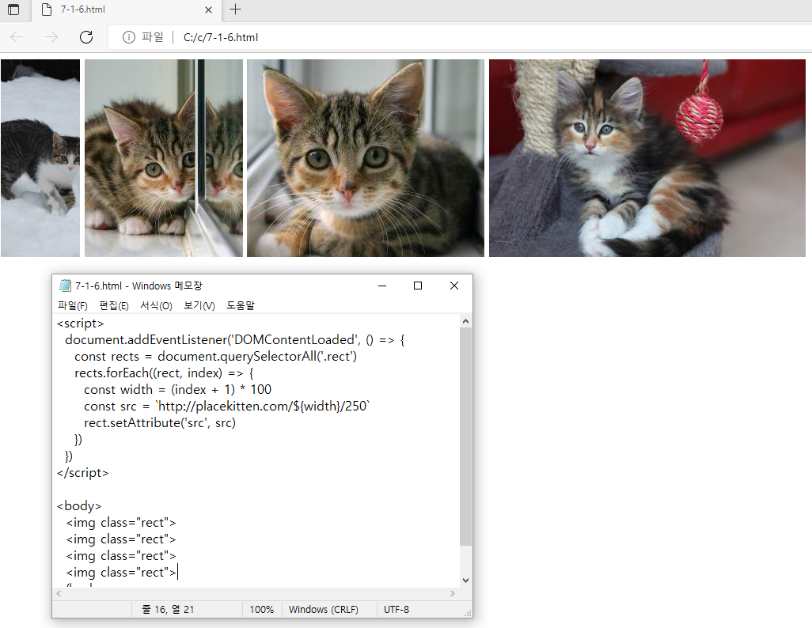Click the first <img class="rect"> line
This screenshot has height=628, width=812.
click(120, 522)
